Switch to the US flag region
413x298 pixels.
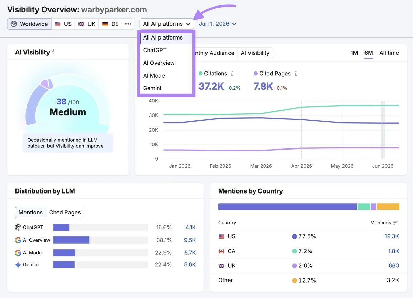tap(63, 24)
